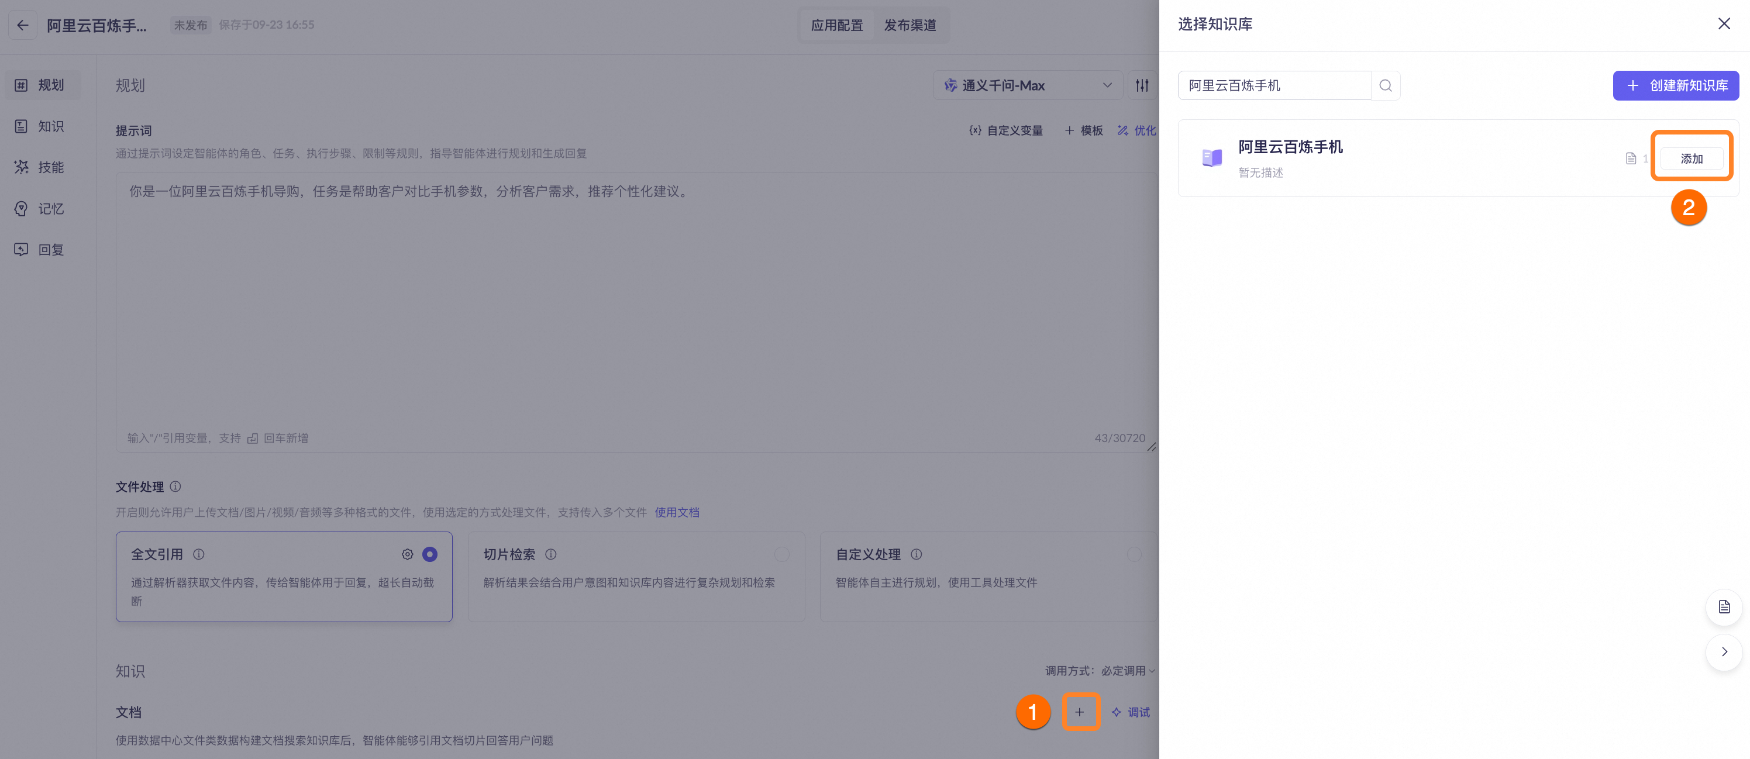1750x759 pixels.
Task: Click 创建新知识库 button
Action: (x=1676, y=85)
